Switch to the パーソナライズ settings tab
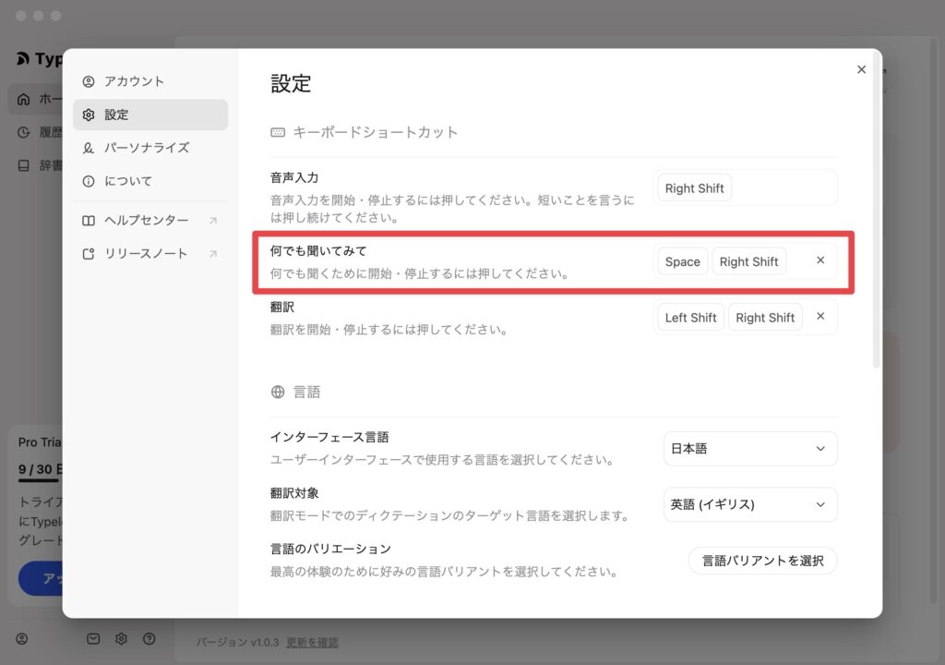945x665 pixels. 146,148
